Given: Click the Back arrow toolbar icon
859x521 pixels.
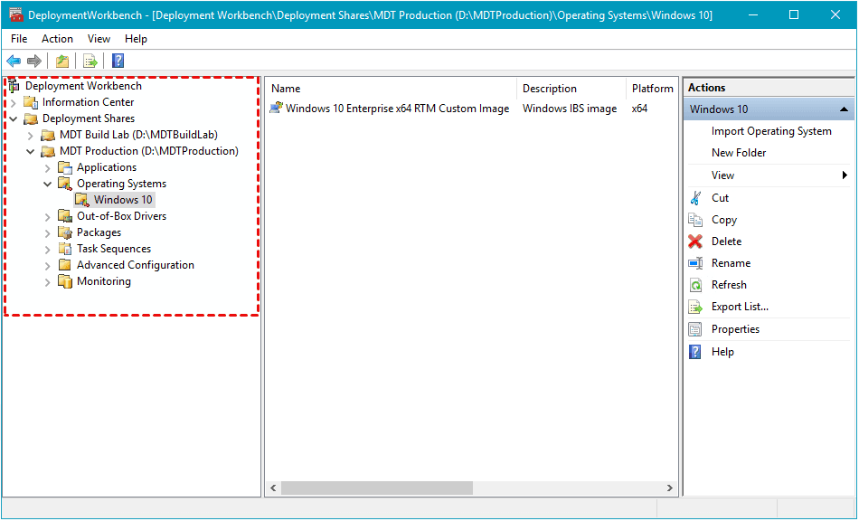Looking at the screenshot, I should click(14, 61).
